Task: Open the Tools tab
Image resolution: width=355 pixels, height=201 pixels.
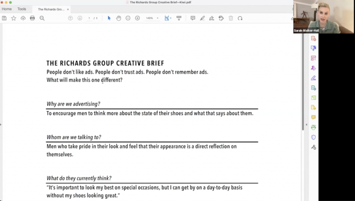Action: [x=22, y=9]
